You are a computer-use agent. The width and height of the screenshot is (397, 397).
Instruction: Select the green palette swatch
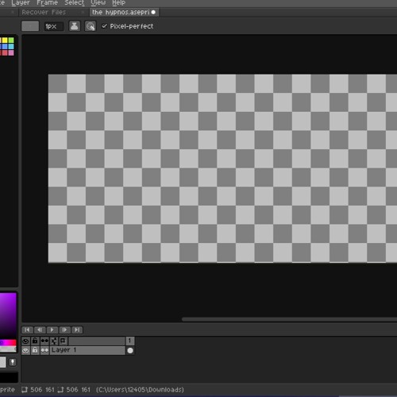click(11, 40)
